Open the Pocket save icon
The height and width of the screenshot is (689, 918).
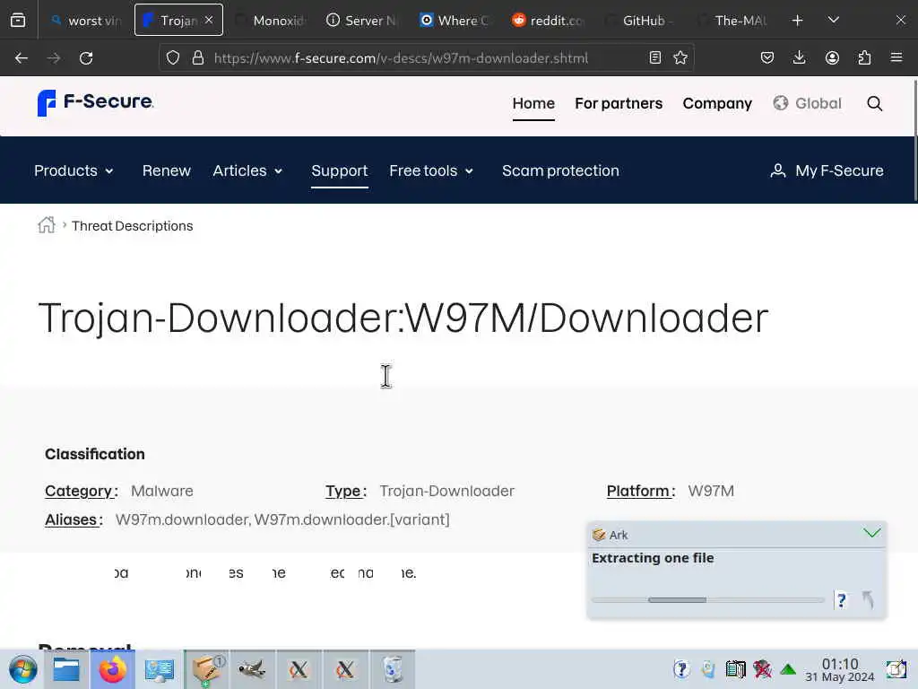click(767, 57)
